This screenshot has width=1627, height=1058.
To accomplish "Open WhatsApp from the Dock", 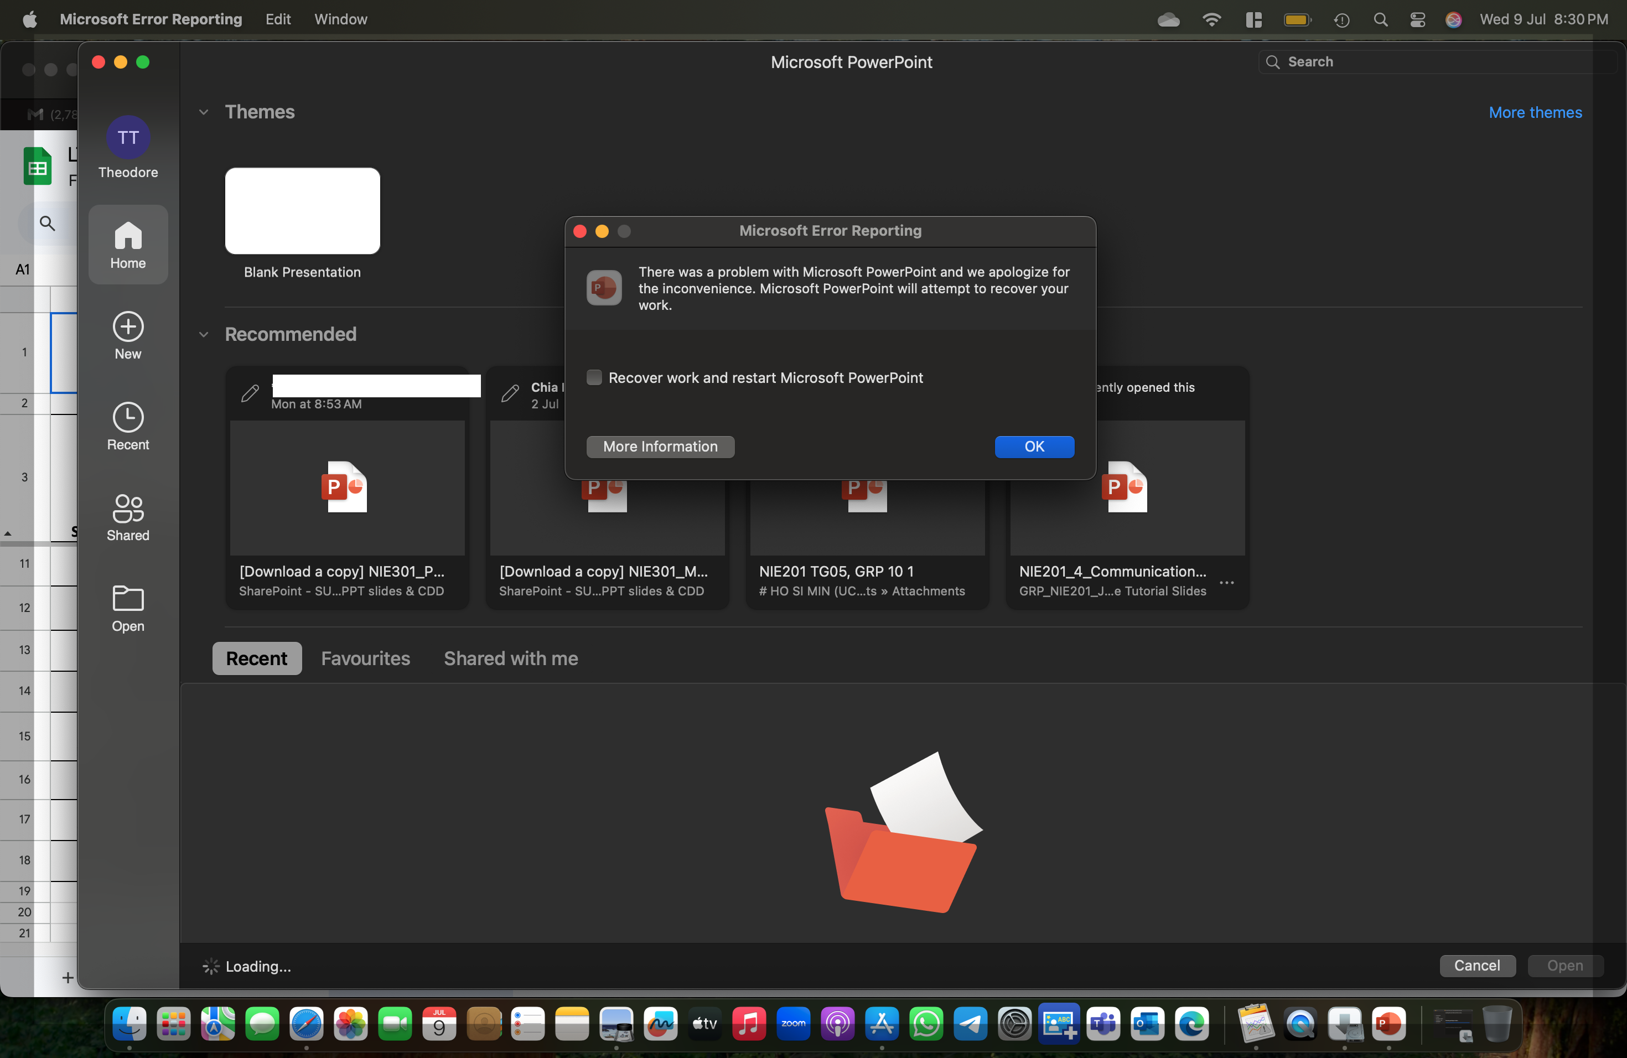I will [926, 1023].
